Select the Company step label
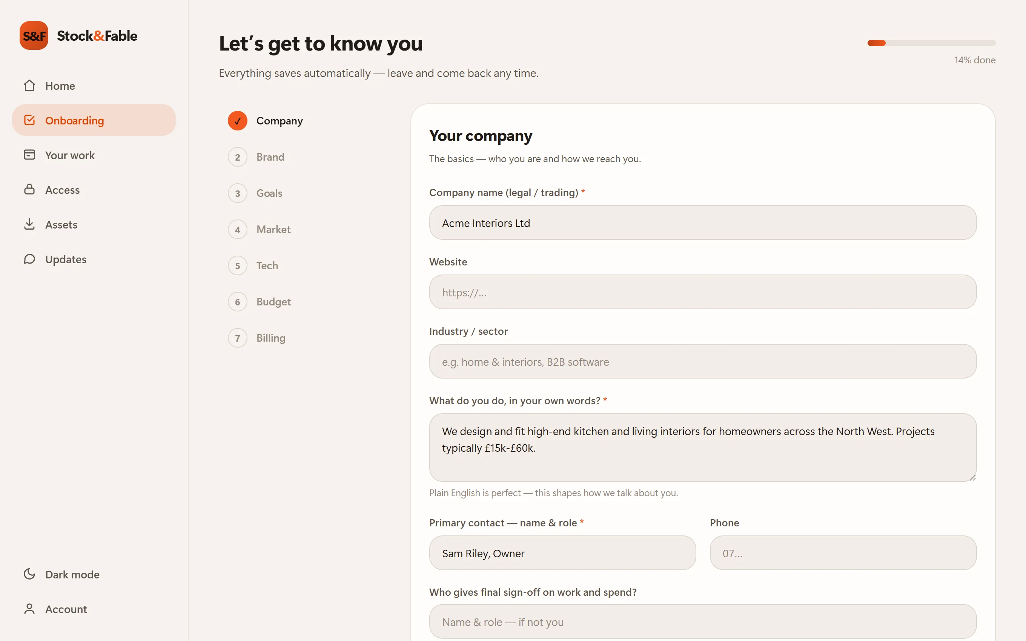The image size is (1026, 641). click(x=280, y=121)
